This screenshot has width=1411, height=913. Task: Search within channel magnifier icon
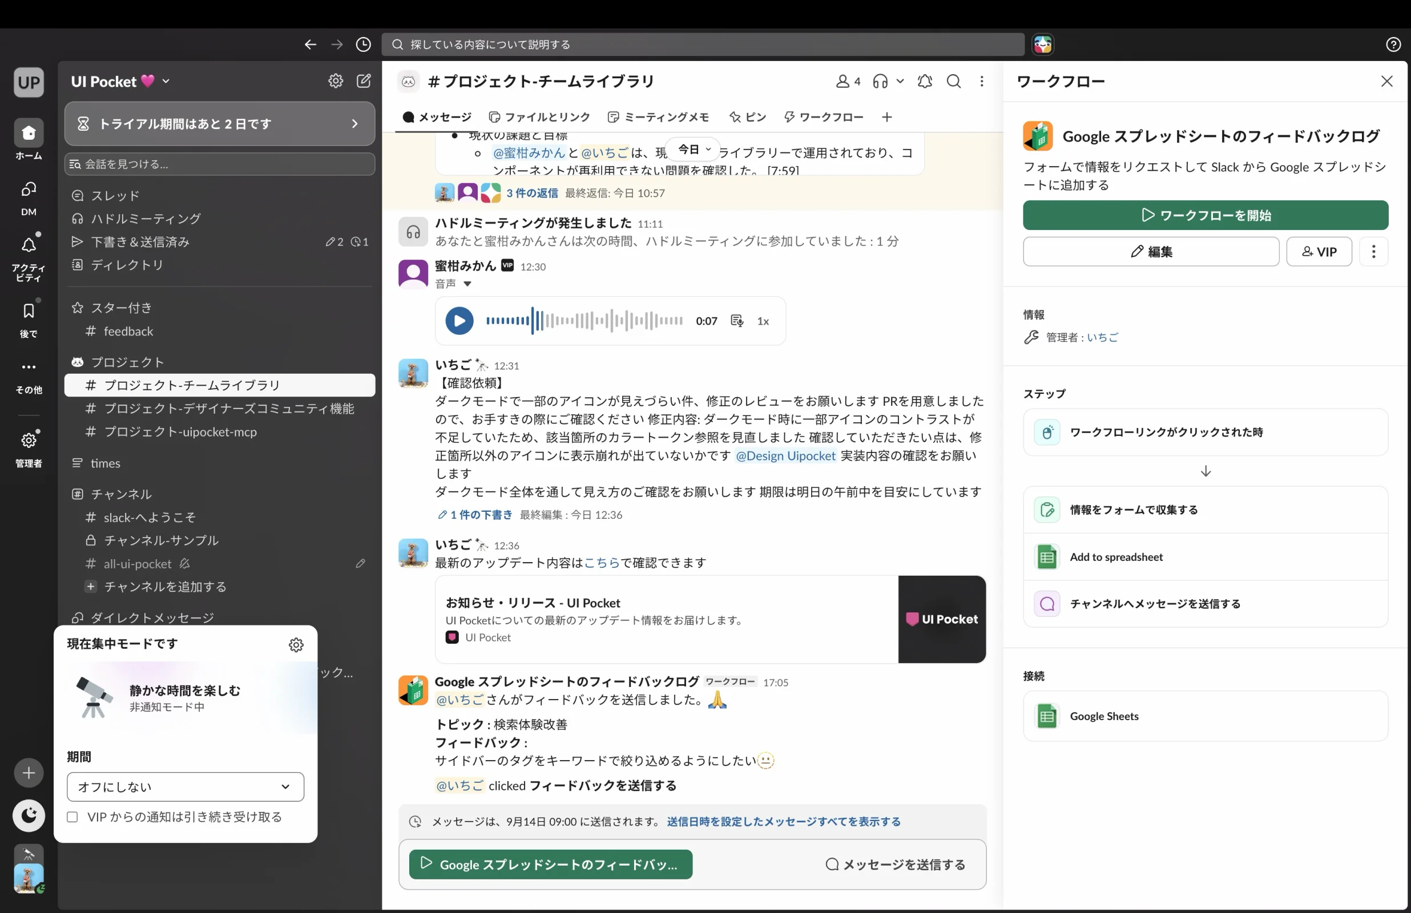click(x=953, y=81)
